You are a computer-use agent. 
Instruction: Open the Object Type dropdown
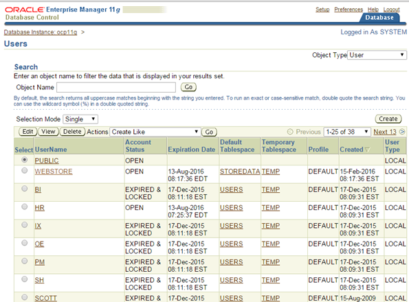tap(377, 55)
